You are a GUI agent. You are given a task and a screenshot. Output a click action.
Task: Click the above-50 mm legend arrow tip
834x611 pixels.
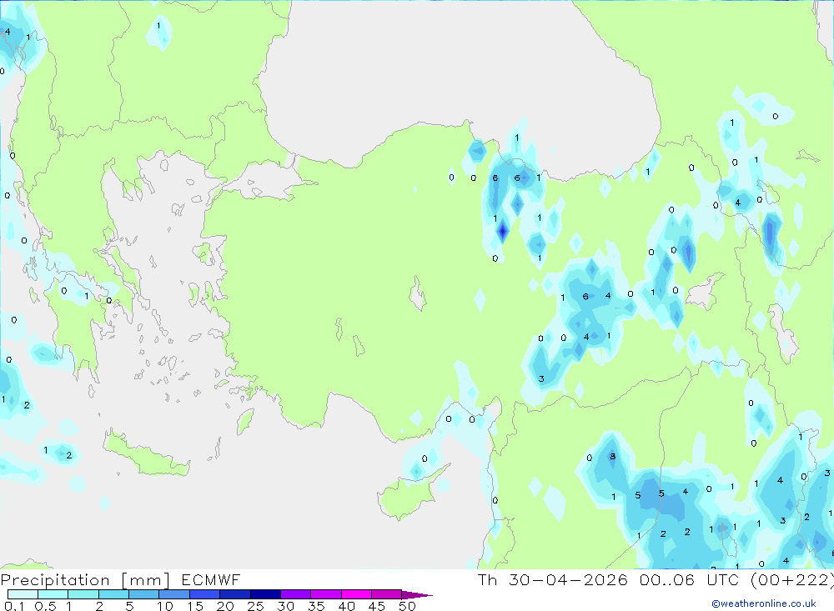417,594
